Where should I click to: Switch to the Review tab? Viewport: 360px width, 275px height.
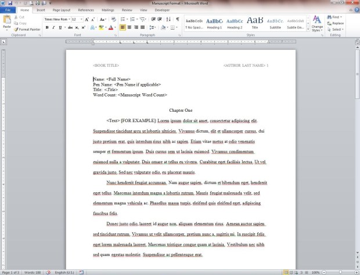(127, 10)
